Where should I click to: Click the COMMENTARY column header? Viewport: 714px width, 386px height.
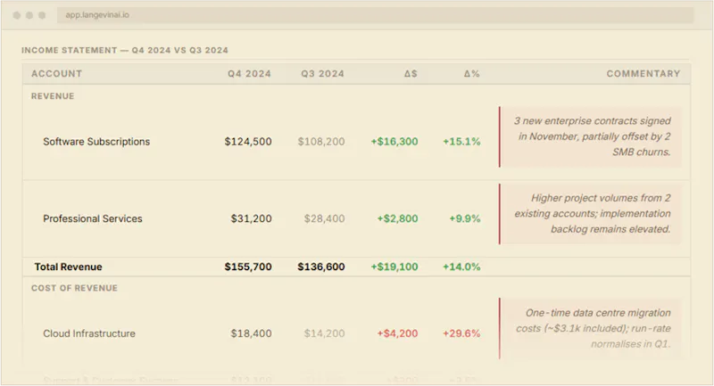click(643, 74)
